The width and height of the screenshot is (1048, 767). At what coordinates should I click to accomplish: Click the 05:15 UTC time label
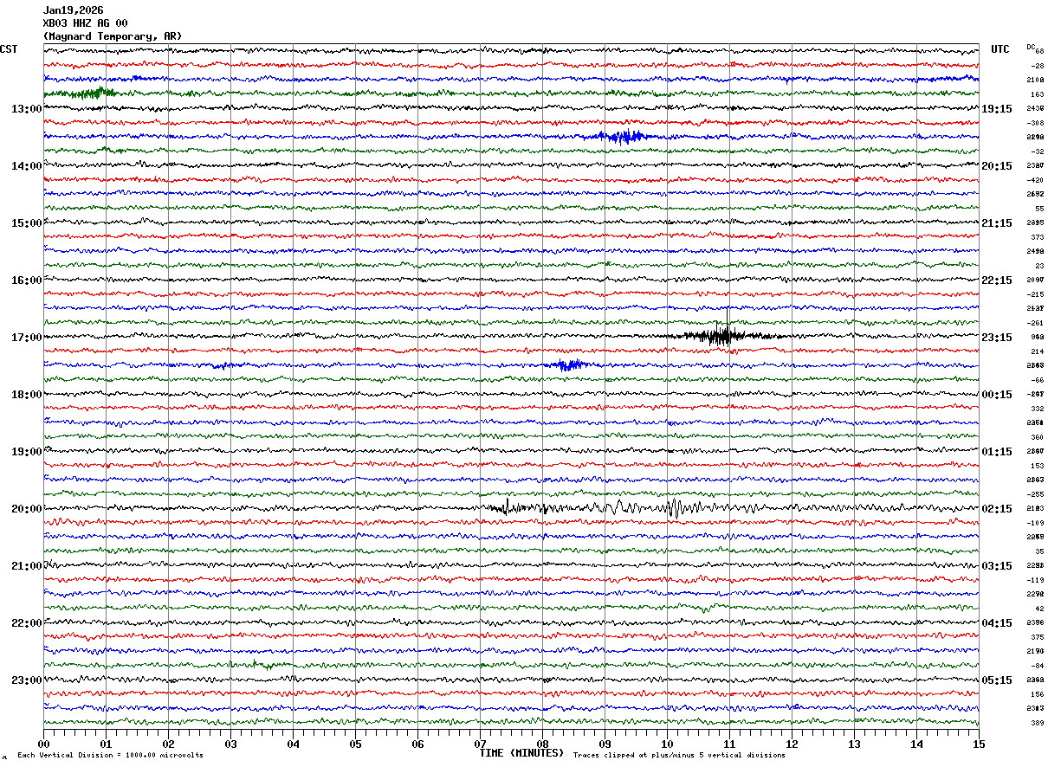coord(997,680)
